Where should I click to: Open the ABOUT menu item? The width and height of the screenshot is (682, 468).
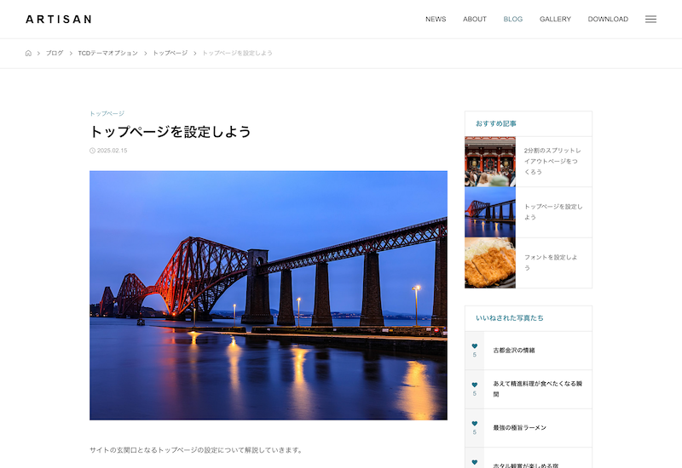(475, 19)
